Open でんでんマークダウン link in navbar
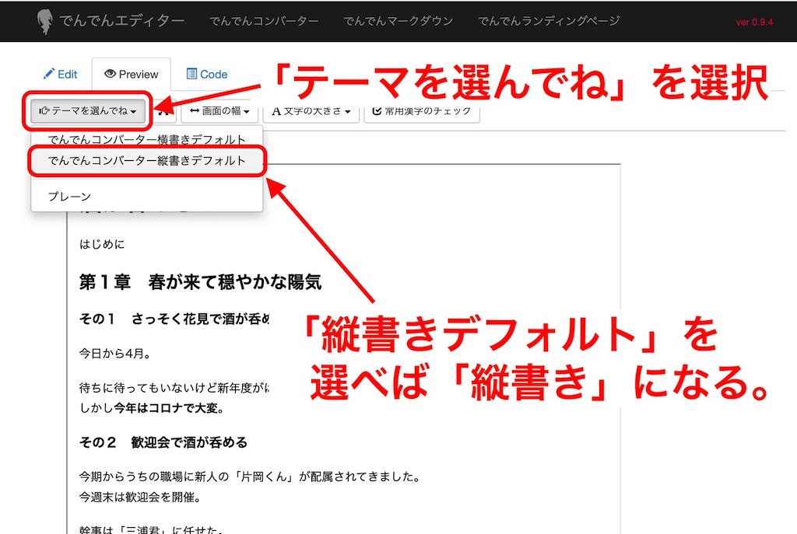Image resolution: width=797 pixels, height=534 pixels. 398,21
